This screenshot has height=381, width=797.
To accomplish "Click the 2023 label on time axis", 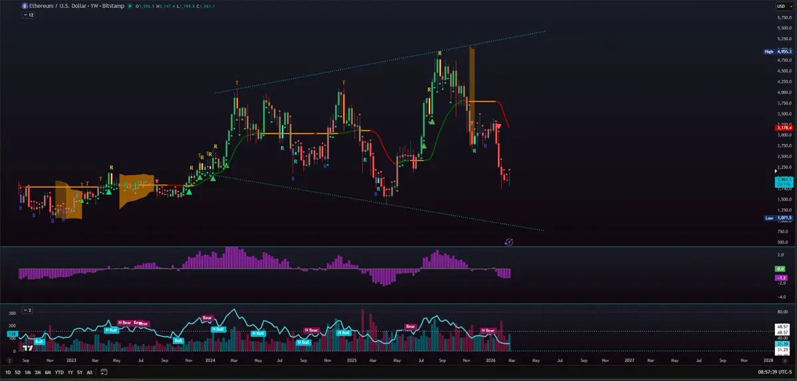I will click(x=71, y=360).
